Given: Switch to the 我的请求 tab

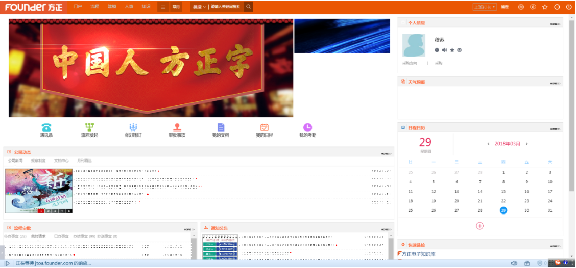Looking at the screenshot, I should tap(38, 236).
